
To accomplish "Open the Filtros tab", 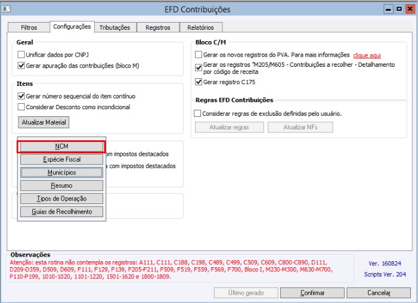I will coord(29,27).
